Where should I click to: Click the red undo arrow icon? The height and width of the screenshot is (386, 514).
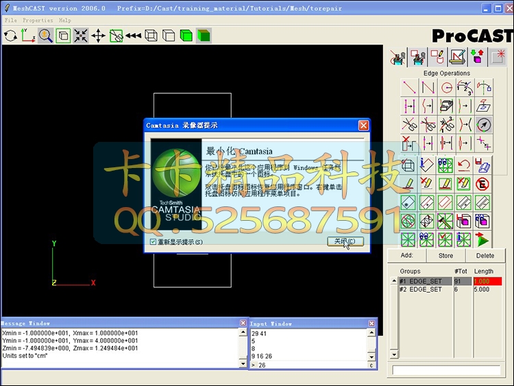coord(464,165)
